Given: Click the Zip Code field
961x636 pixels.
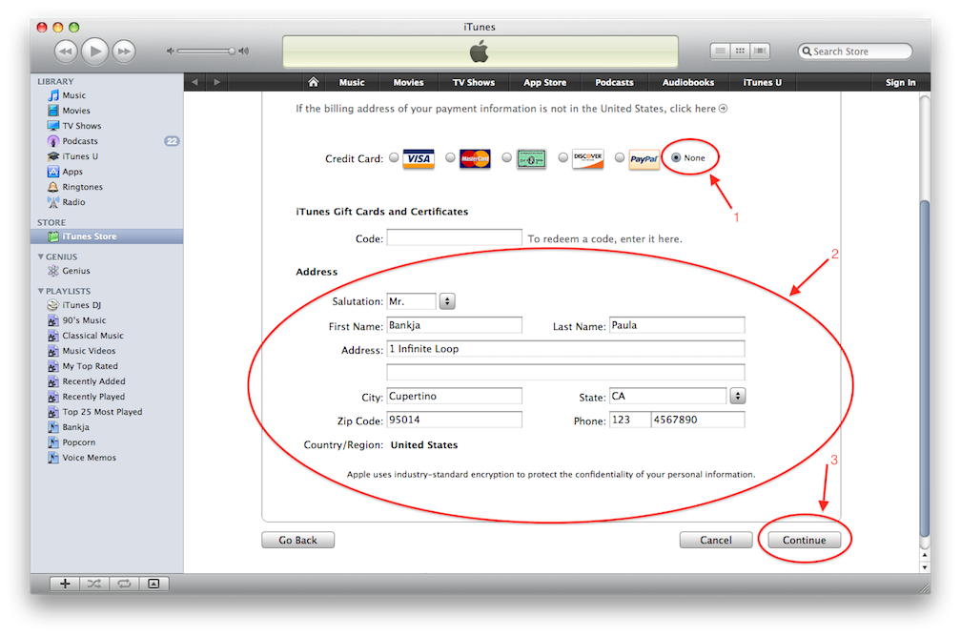Looking at the screenshot, I should click(454, 421).
